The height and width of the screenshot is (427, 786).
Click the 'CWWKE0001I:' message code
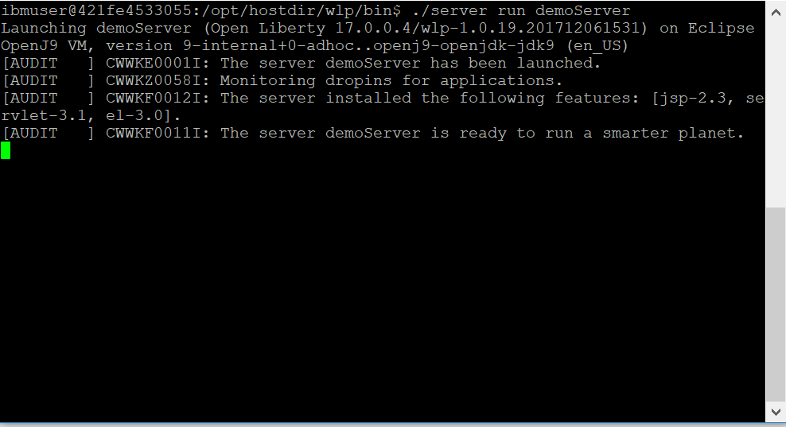158,63
